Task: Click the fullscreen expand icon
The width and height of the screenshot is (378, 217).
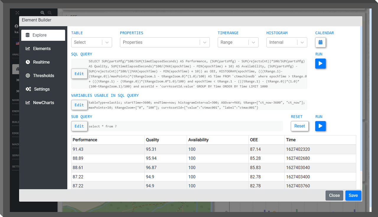Action: pyautogui.click(x=17, y=13)
